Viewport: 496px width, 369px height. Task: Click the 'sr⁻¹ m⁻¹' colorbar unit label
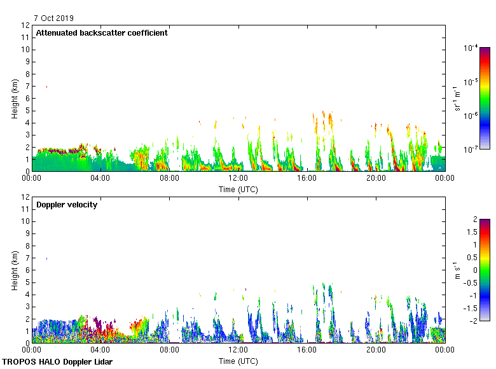[458, 98]
